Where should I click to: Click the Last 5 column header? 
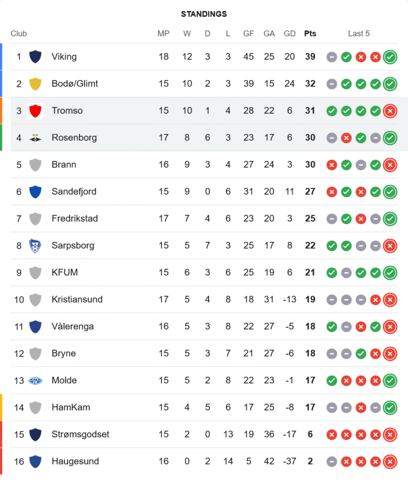(359, 34)
